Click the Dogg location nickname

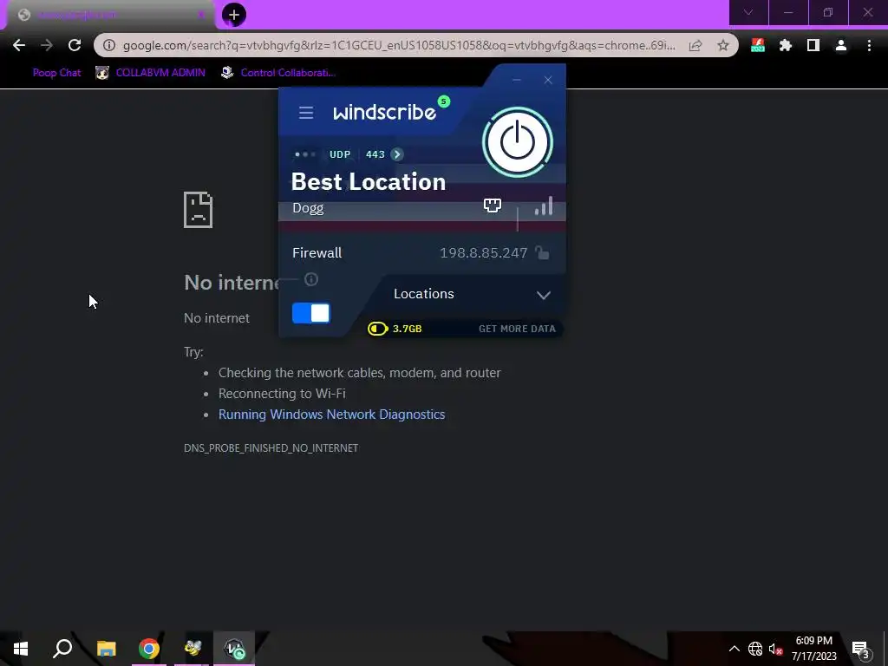(308, 208)
